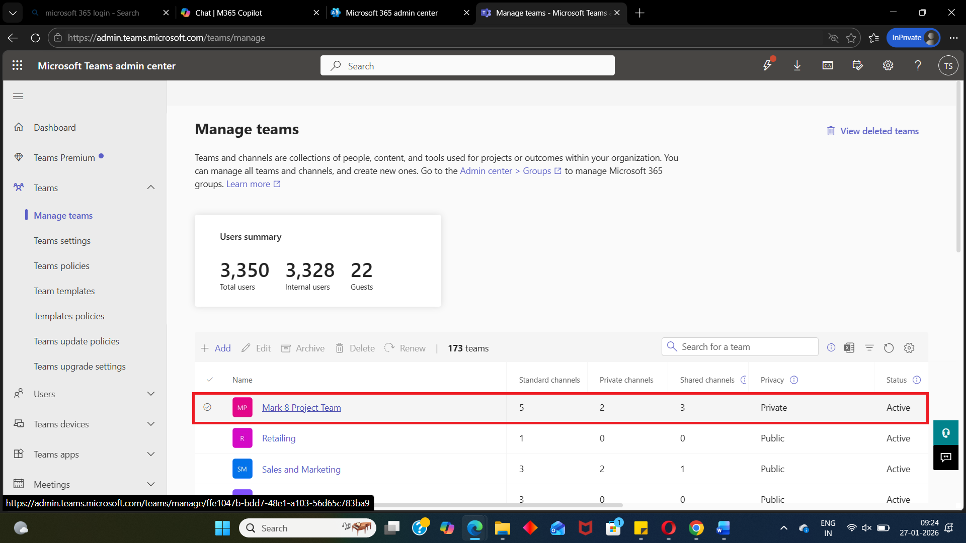Screen dimensions: 966x543
Task: Expand the Meetings section
Action: click(x=151, y=484)
